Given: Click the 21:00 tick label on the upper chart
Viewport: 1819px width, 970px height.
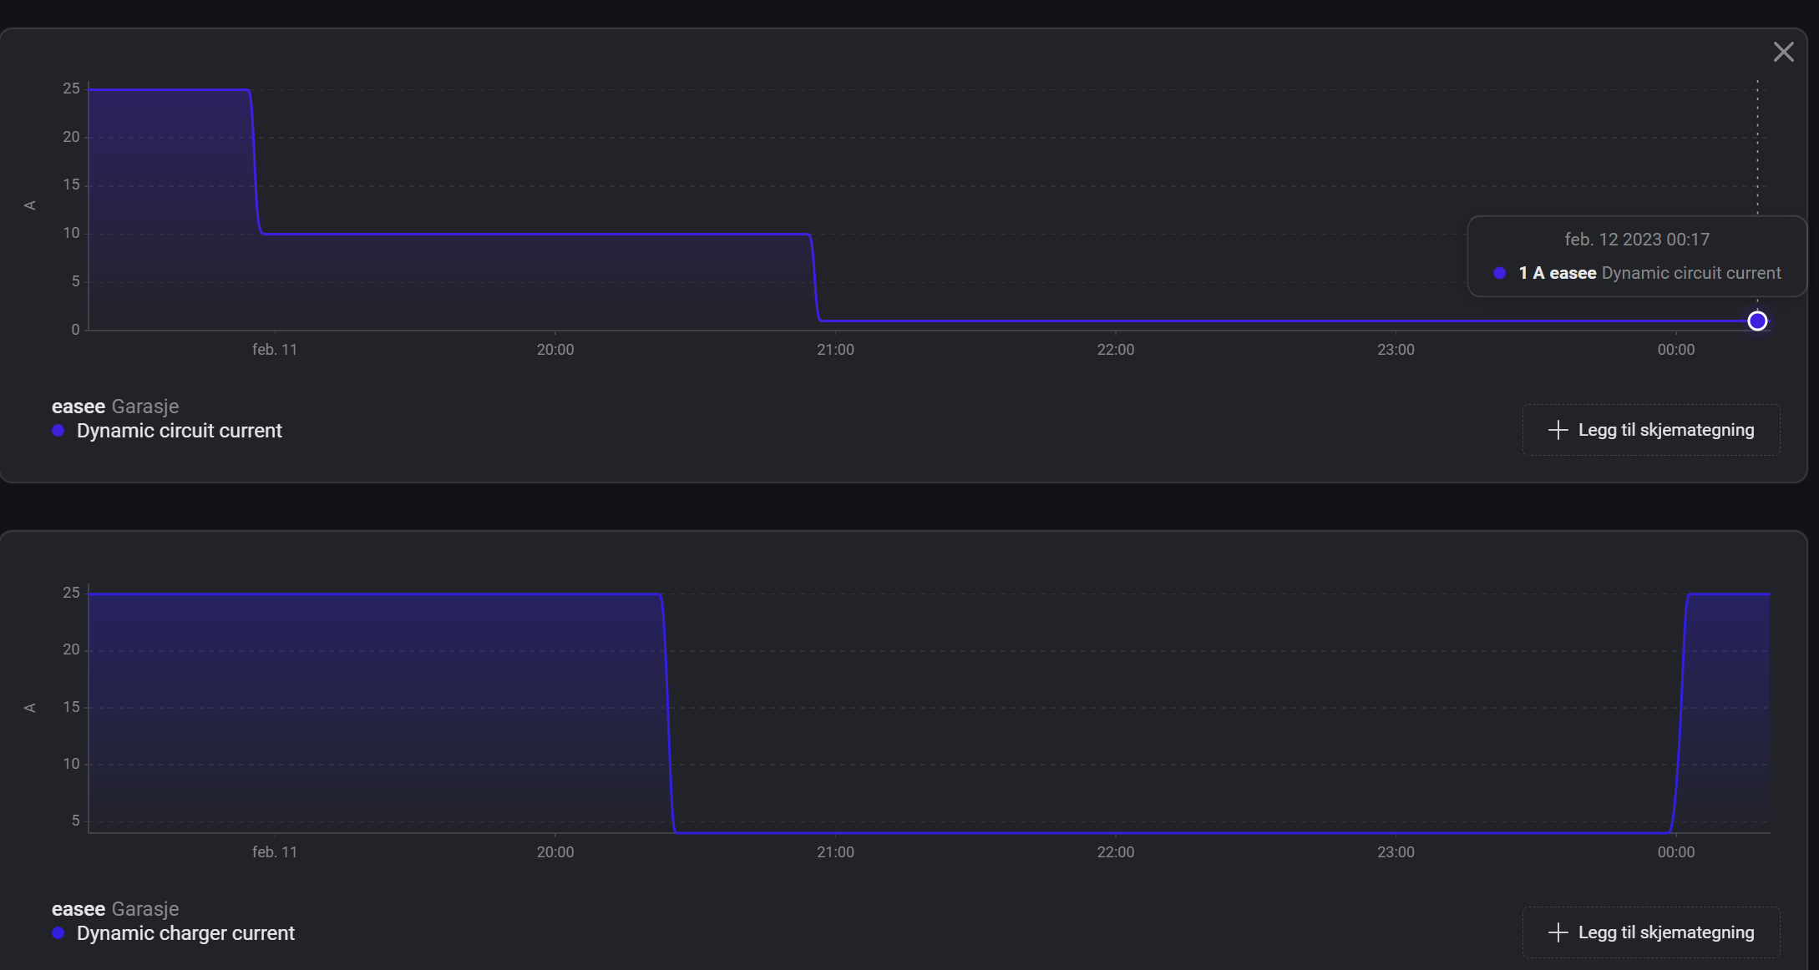Looking at the screenshot, I should pos(835,350).
